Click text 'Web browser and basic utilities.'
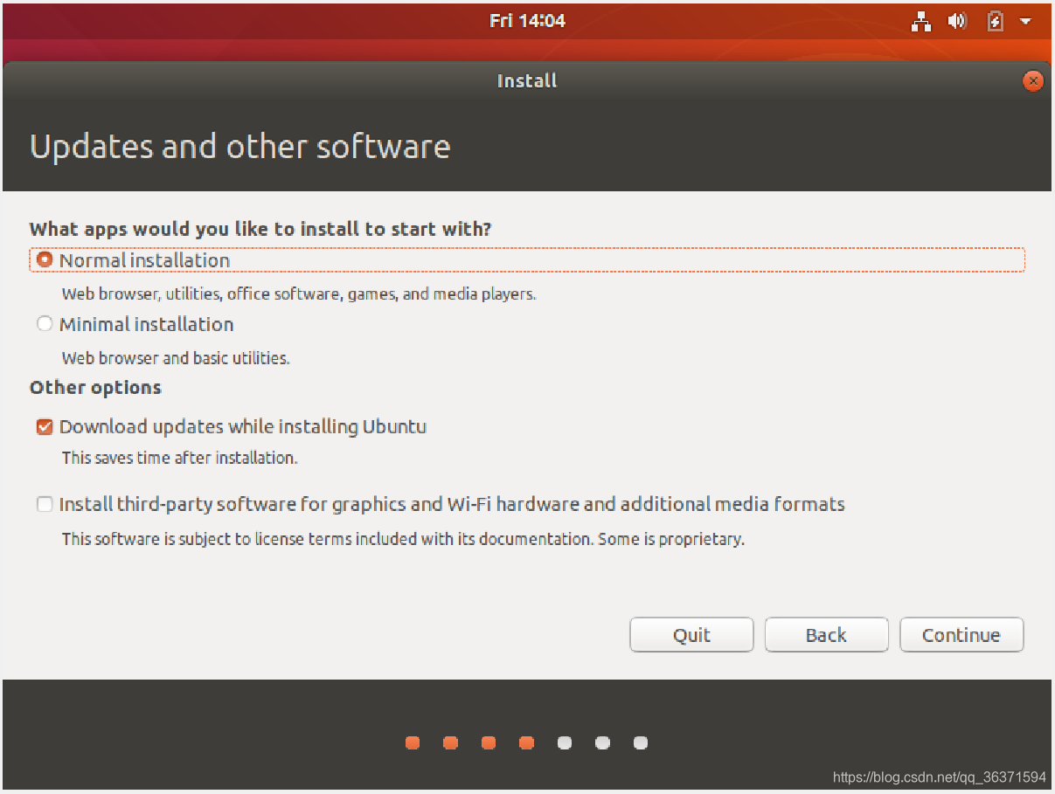Viewport: 1055px width, 794px height. click(x=176, y=358)
